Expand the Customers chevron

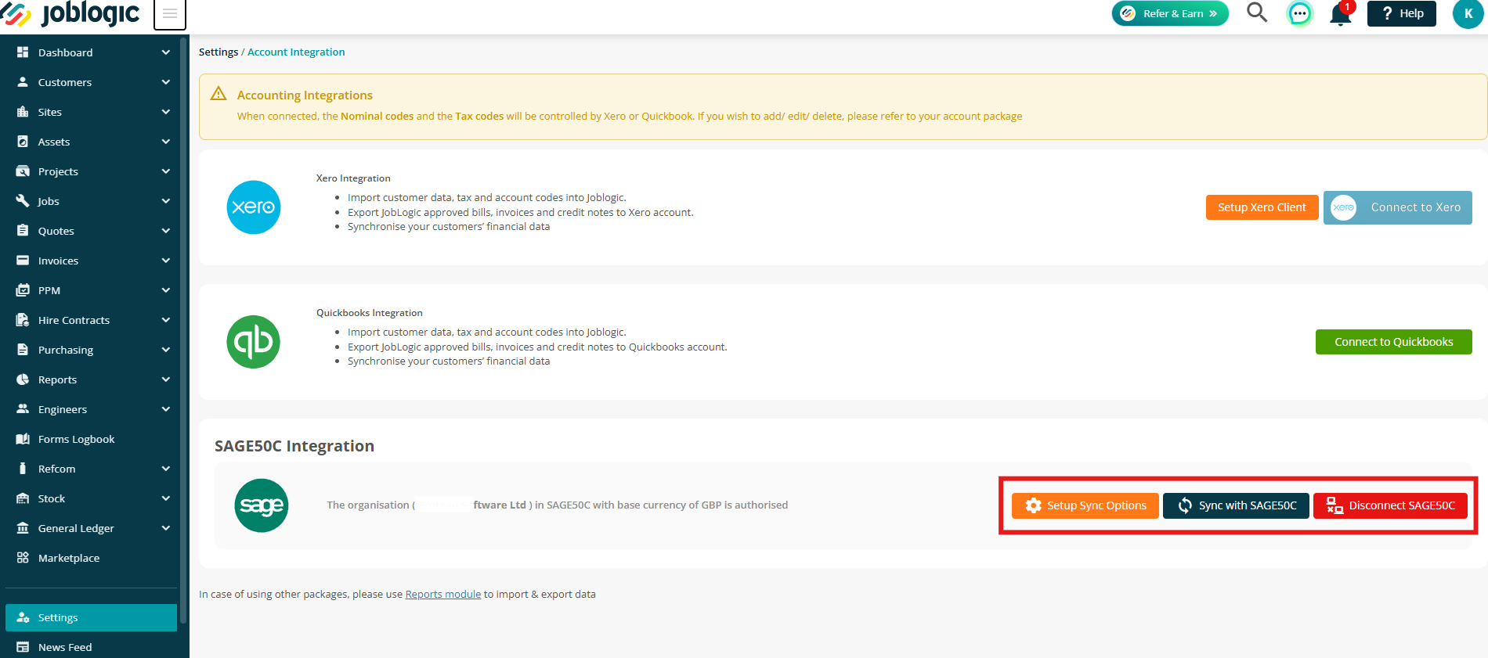(165, 82)
